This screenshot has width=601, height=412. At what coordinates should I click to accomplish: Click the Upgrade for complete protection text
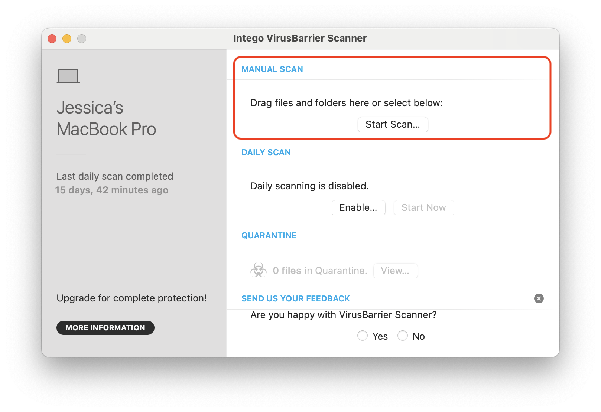point(131,298)
